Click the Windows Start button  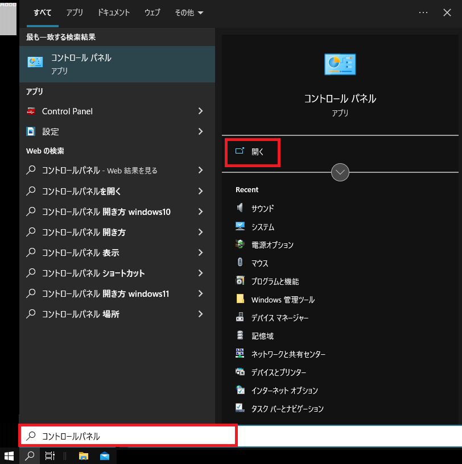[9, 455]
